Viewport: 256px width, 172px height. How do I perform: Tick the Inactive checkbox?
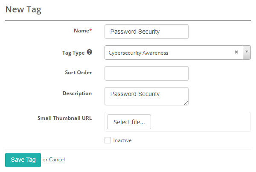108,140
